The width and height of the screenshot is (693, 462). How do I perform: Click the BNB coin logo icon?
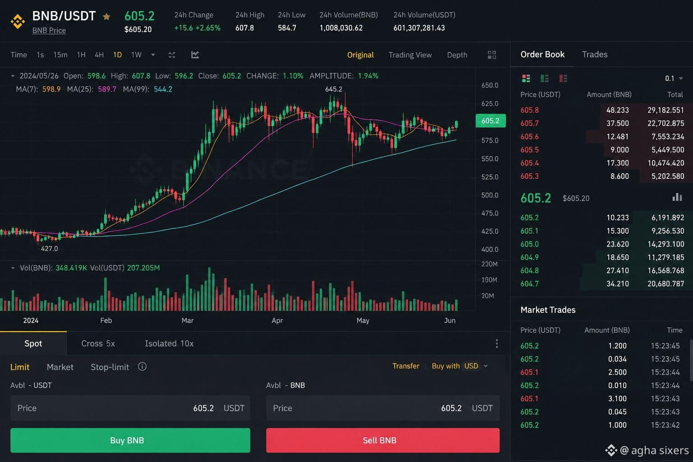[18, 21]
